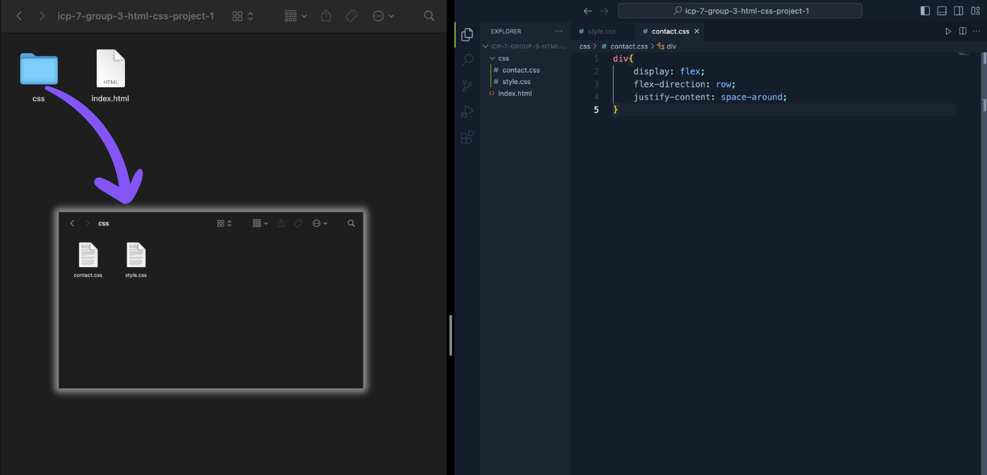Click Tags icon in inset css window
Image resolution: width=987 pixels, height=475 pixels.
(298, 223)
